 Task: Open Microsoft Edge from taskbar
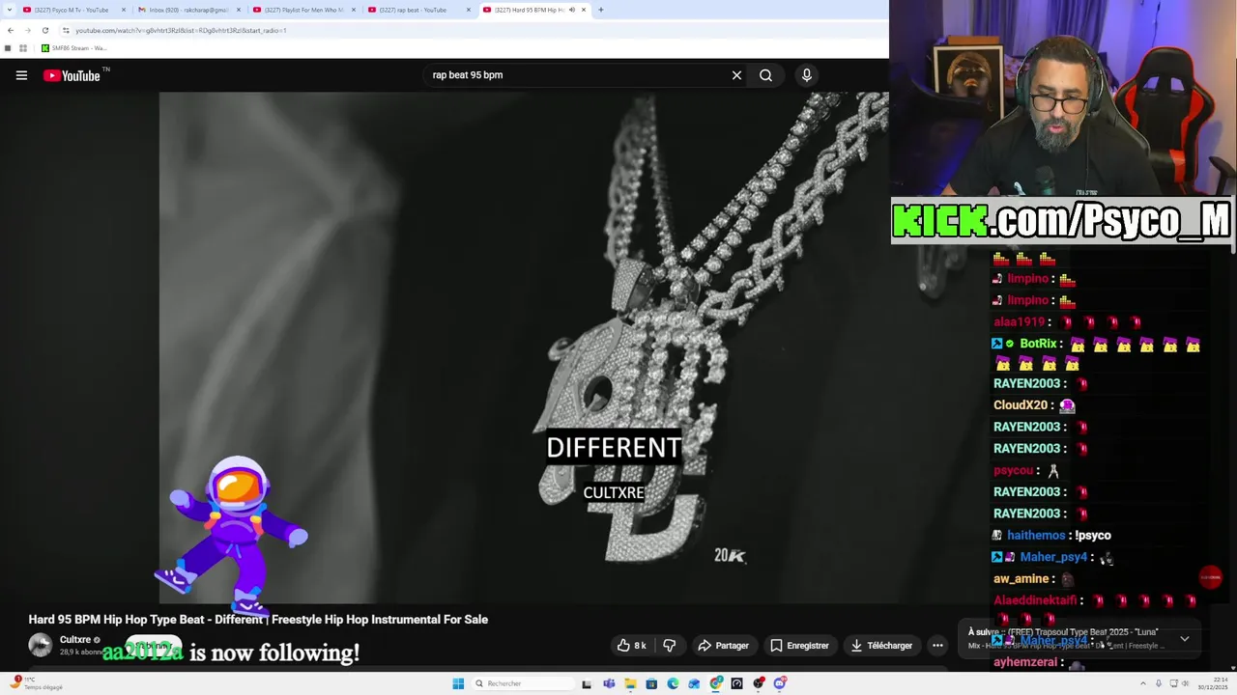click(673, 683)
